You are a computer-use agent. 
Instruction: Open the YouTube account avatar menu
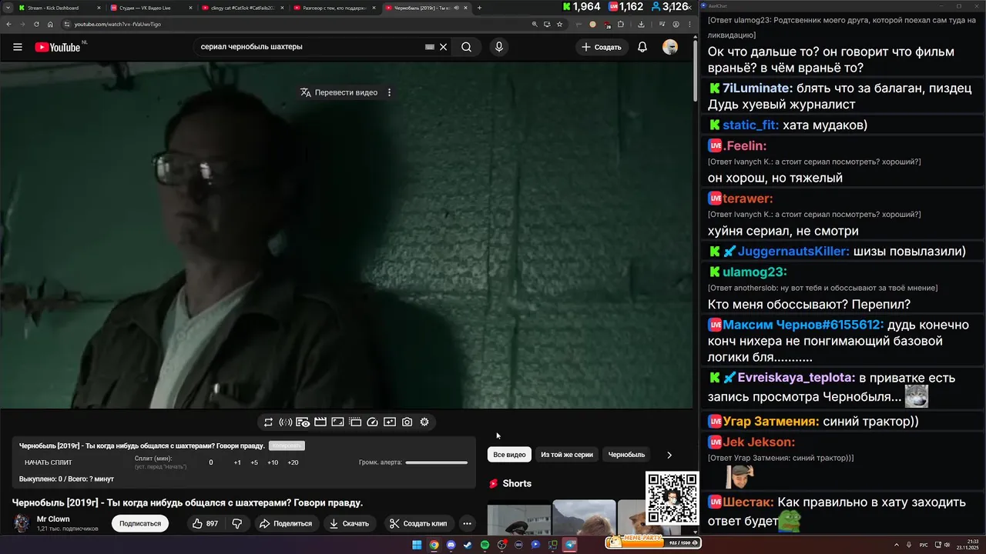pos(670,47)
